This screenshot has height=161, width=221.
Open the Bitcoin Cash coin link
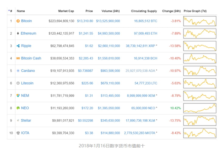pos(31,58)
